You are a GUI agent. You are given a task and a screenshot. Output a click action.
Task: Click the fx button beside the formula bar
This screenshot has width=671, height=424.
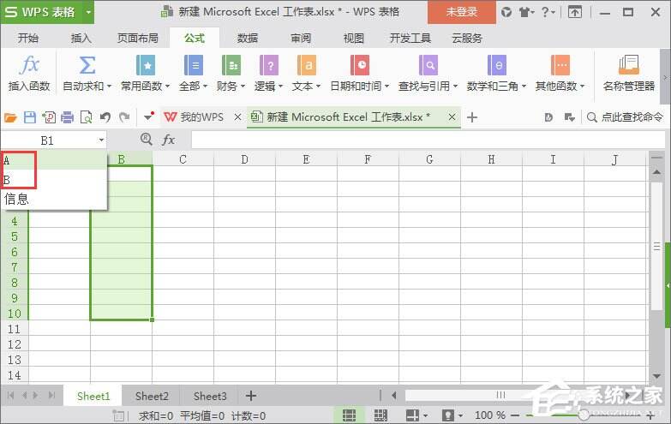coord(168,140)
